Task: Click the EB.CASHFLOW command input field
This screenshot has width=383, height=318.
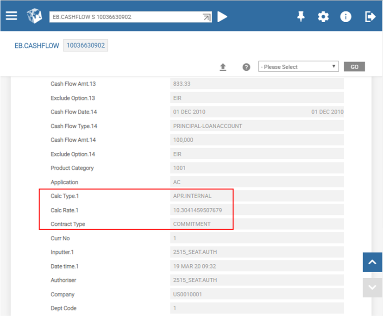Action: (x=125, y=17)
